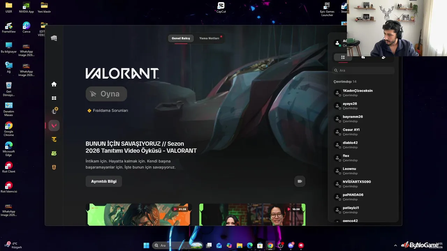This screenshot has width=447, height=251.
Task: Select the Riot Client desktop shortcut
Action: click(x=9, y=168)
